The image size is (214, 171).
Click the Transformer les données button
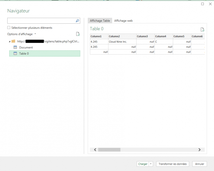pos(173,164)
